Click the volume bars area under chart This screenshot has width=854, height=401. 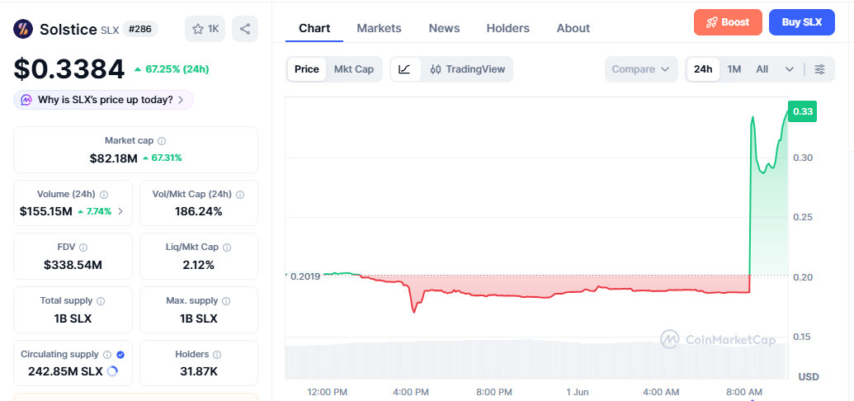coord(536,360)
